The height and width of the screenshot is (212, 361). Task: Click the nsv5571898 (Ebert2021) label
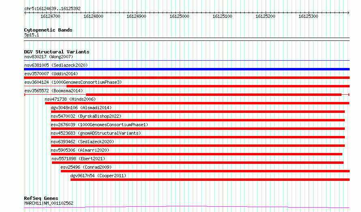(x=78, y=159)
